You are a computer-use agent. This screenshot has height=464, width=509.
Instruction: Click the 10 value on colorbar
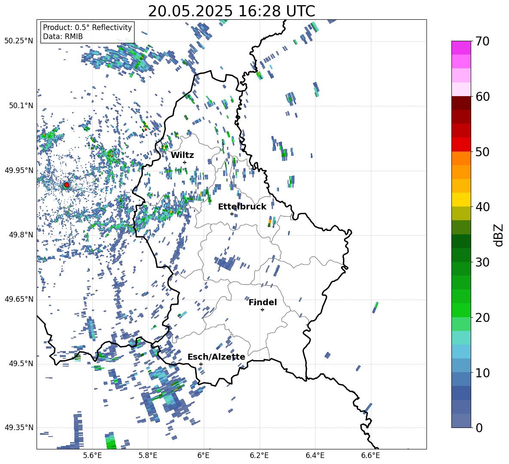click(482, 373)
